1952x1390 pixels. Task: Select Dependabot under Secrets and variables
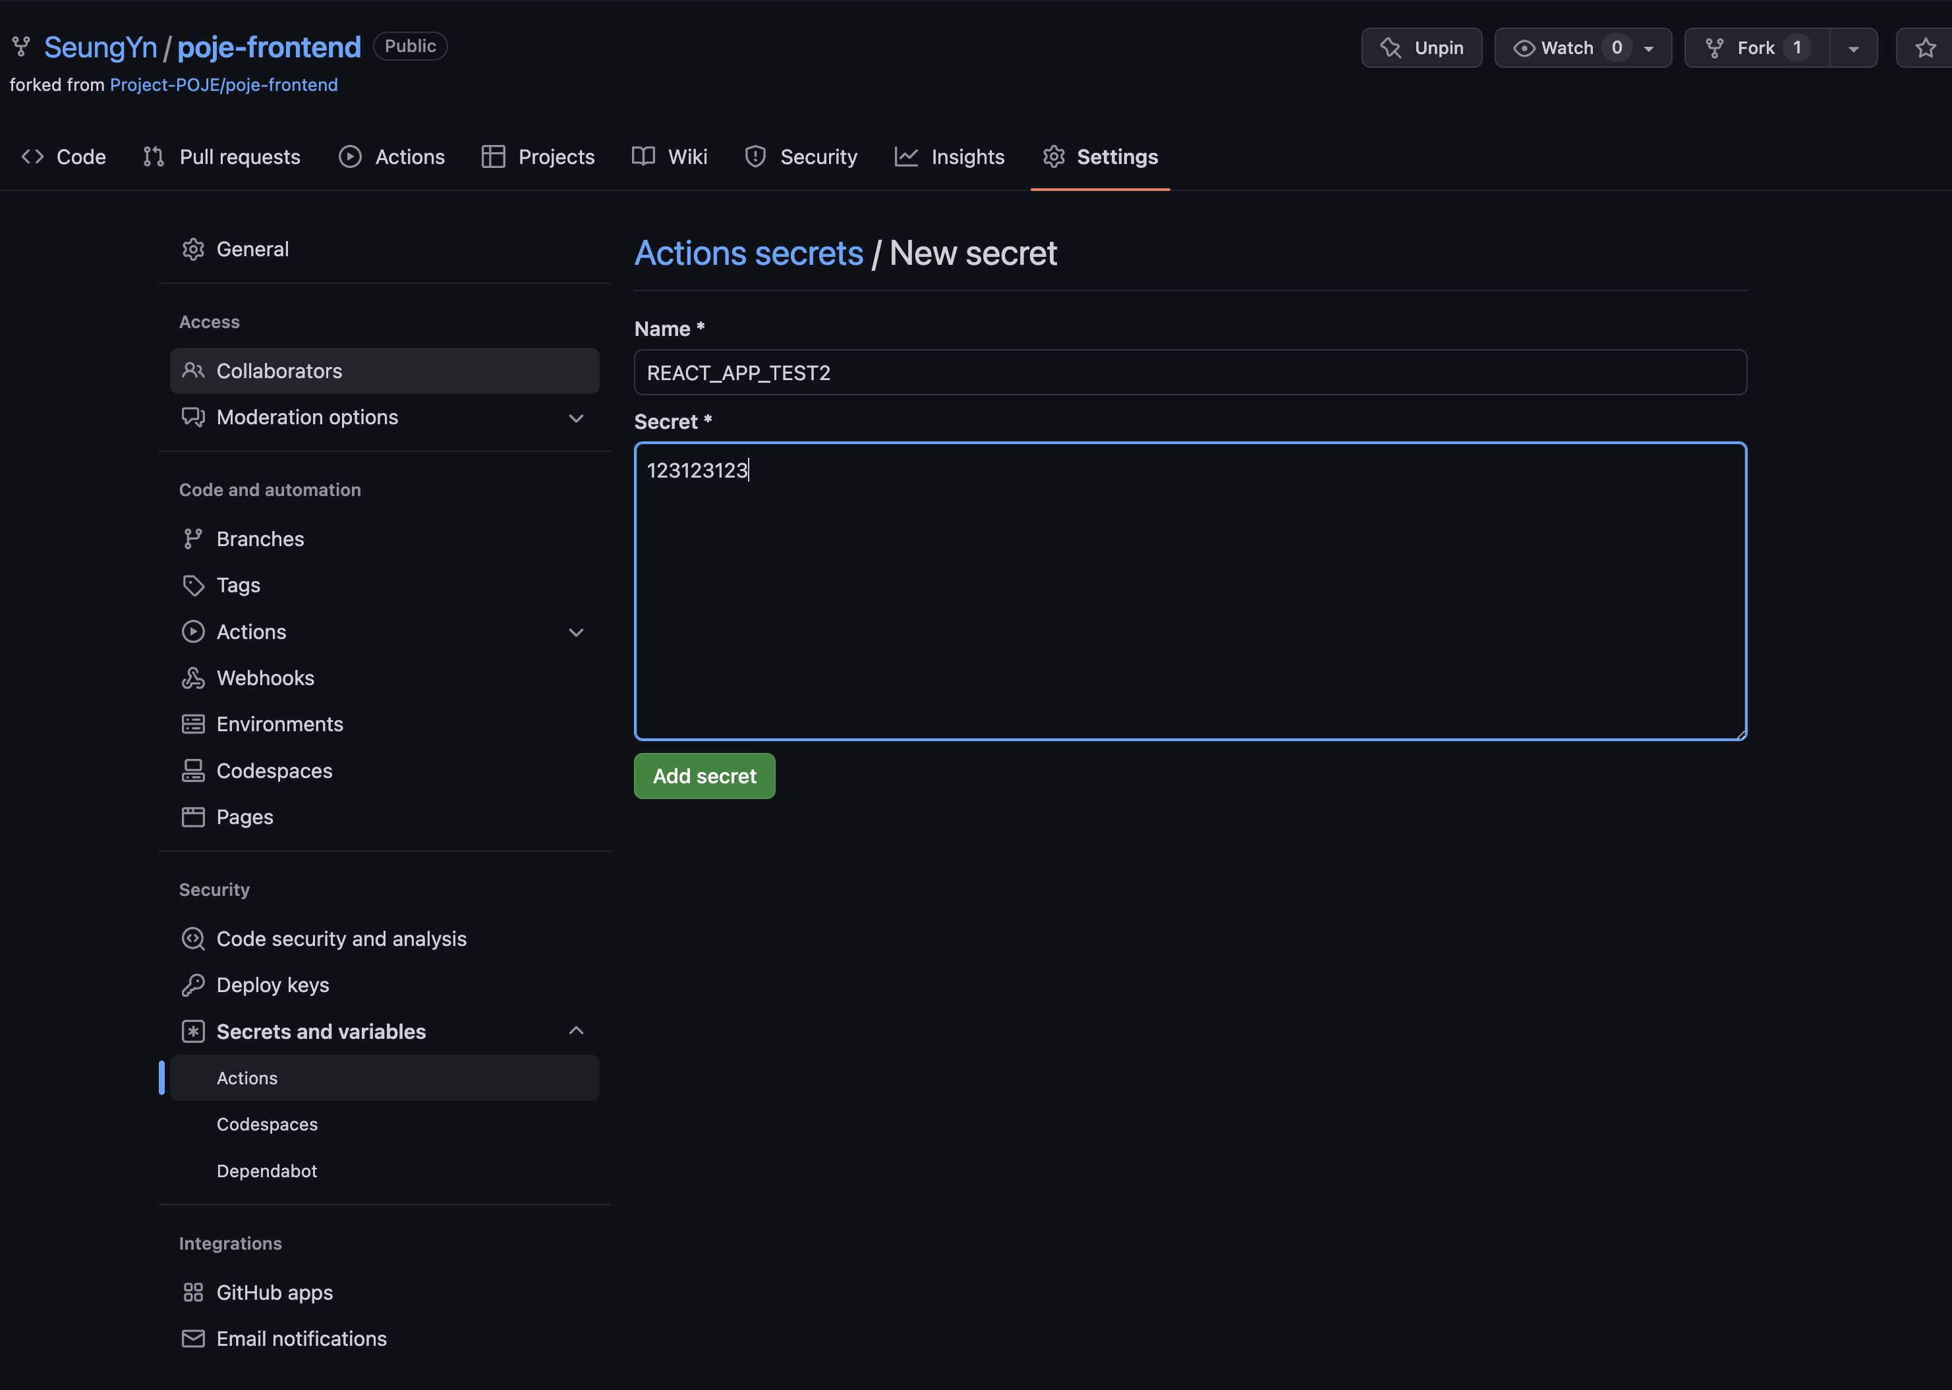pos(384,1171)
